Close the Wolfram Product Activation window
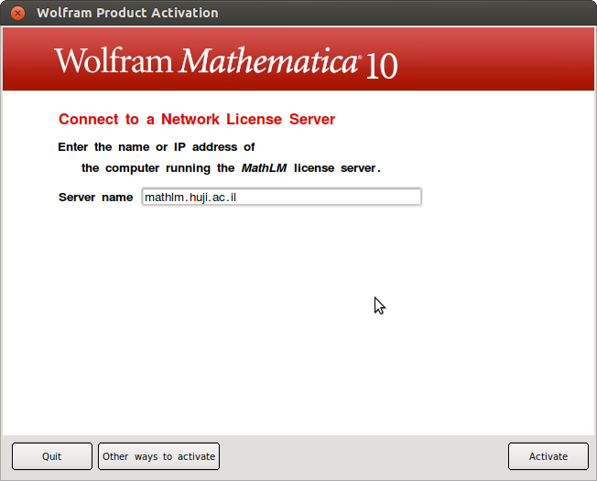 point(17,13)
